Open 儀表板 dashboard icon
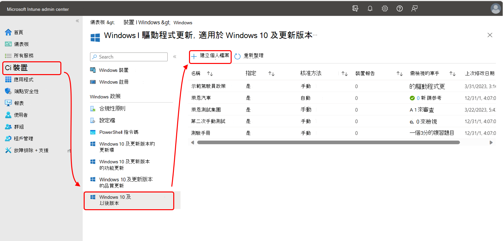 pos(8,44)
